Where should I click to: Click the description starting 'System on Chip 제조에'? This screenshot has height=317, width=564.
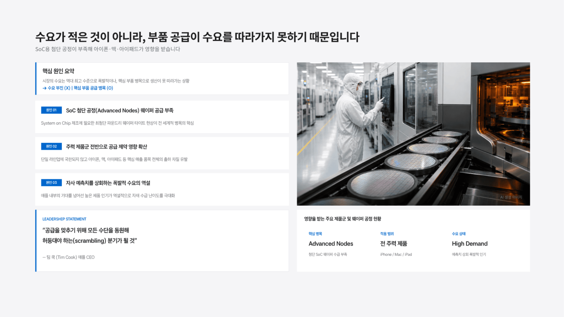point(117,123)
